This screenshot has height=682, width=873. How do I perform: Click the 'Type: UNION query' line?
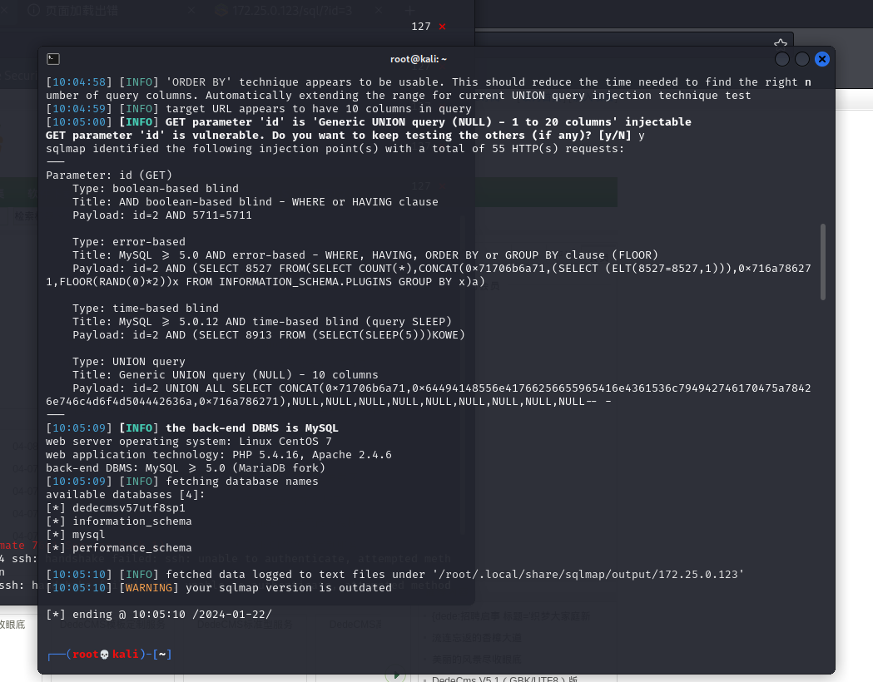point(129,362)
